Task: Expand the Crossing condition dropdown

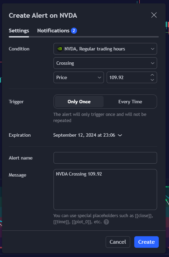Action: [x=105, y=63]
